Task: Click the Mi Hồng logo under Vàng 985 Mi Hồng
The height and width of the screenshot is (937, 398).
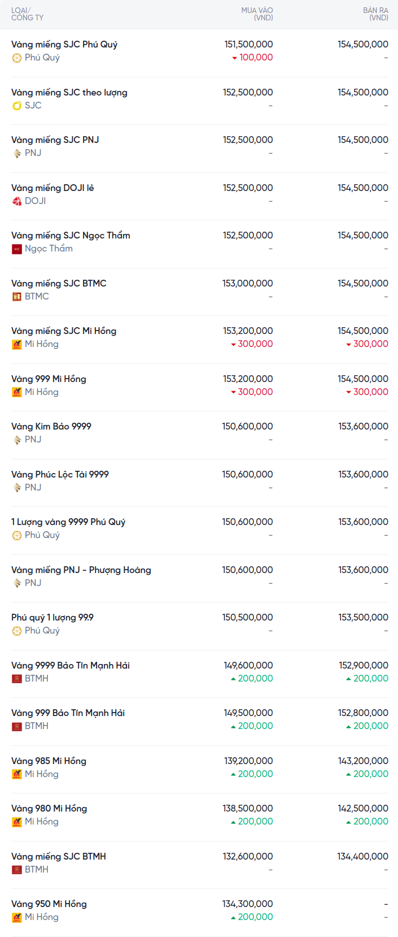Action: [x=17, y=774]
